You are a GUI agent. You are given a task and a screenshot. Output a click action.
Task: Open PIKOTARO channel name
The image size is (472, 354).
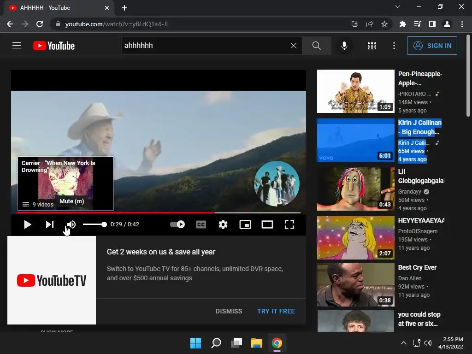414,94
